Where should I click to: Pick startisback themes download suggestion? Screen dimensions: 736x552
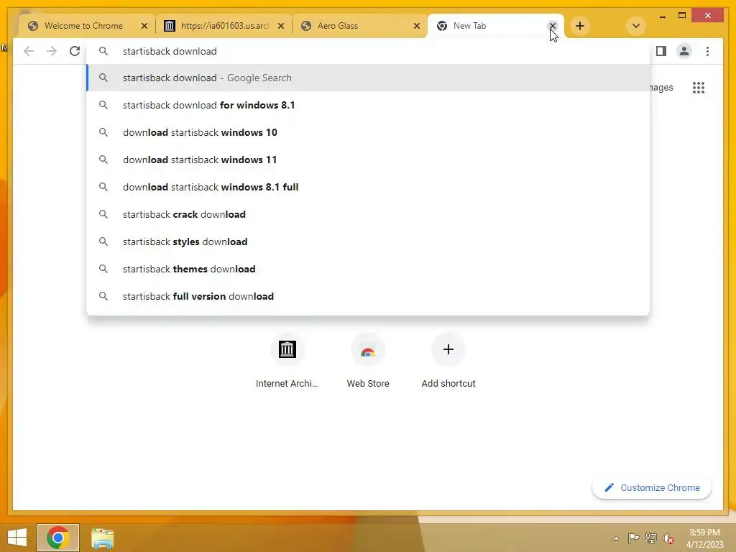[x=368, y=269]
